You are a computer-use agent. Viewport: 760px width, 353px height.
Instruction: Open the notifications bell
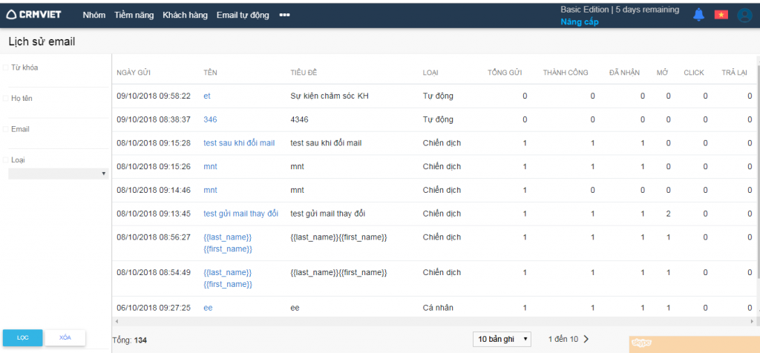point(698,15)
